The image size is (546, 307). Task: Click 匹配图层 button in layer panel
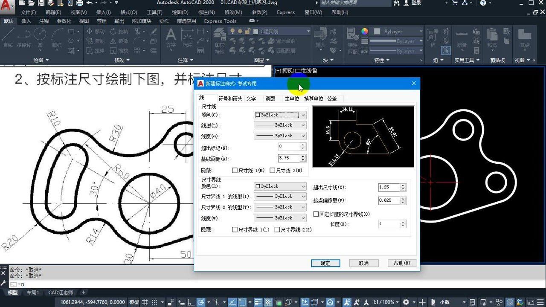point(282,51)
